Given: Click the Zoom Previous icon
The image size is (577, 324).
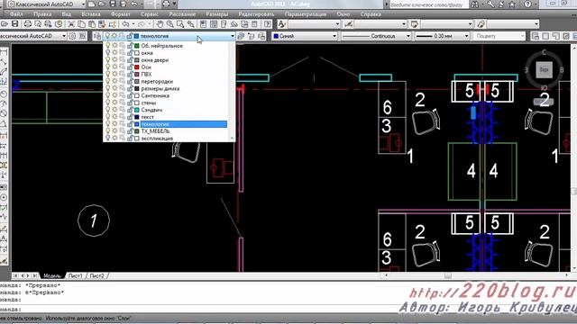Looking at the screenshot, I should point(190,24).
